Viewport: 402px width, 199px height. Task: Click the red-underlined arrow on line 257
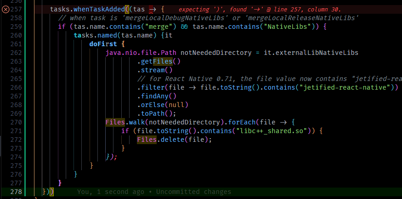tap(152, 10)
